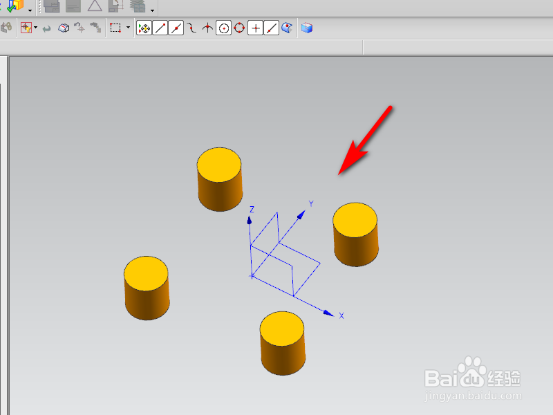Toggle Quadrant Point snap icon
Image resolution: width=553 pixels, height=415 pixels.
[239, 28]
